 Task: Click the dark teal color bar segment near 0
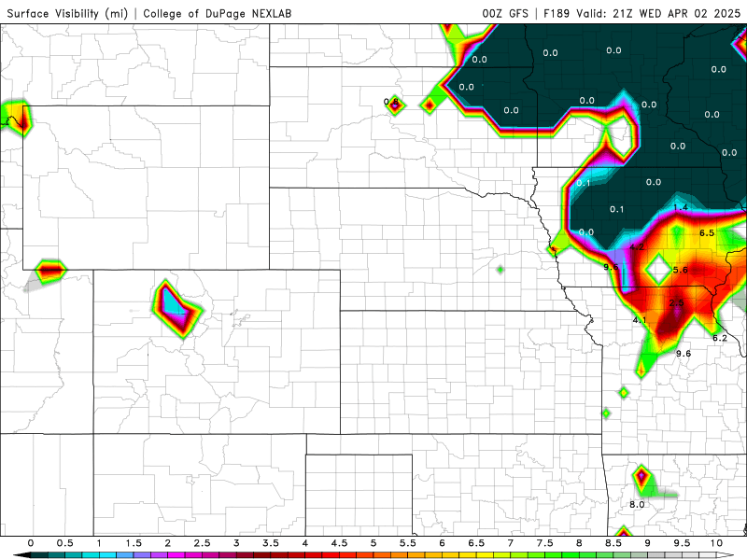click(x=38, y=555)
